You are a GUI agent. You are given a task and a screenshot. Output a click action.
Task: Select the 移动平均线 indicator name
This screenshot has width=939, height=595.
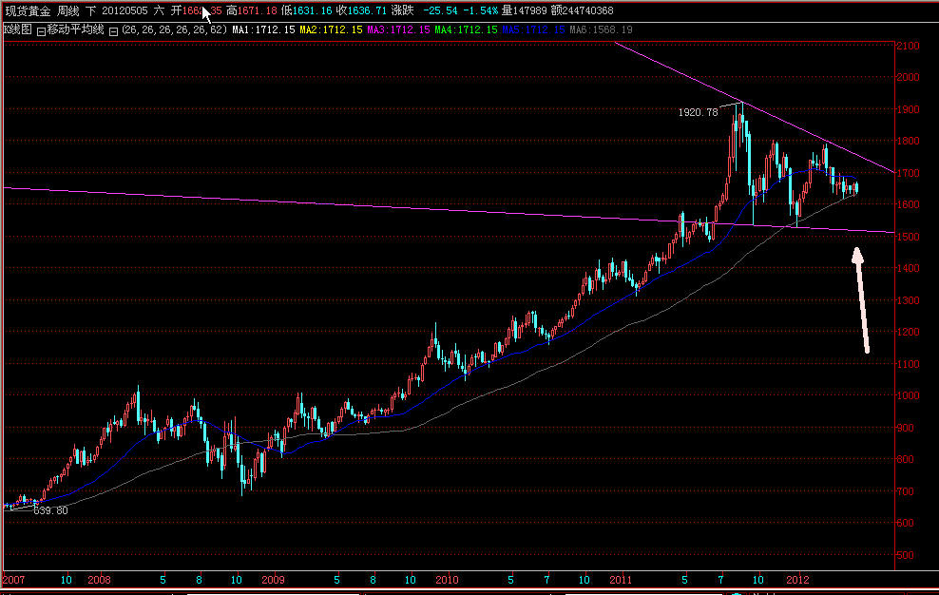(x=75, y=30)
